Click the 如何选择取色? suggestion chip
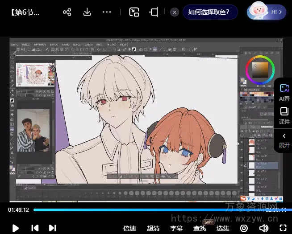 (209, 12)
